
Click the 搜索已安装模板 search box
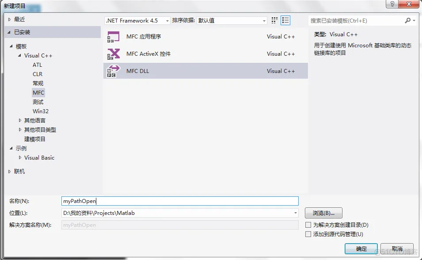356,20
